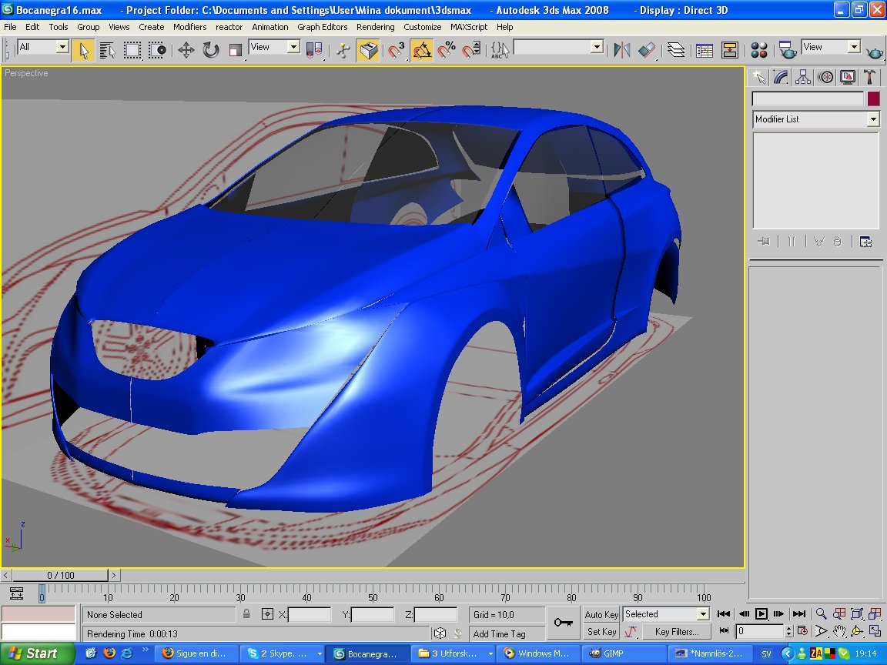Open the Material Editor
This screenshot has height=665, width=887.
(759, 51)
